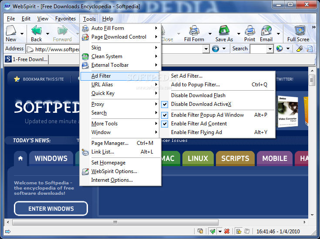Click the ENTER WINDOWS button

click(51, 209)
